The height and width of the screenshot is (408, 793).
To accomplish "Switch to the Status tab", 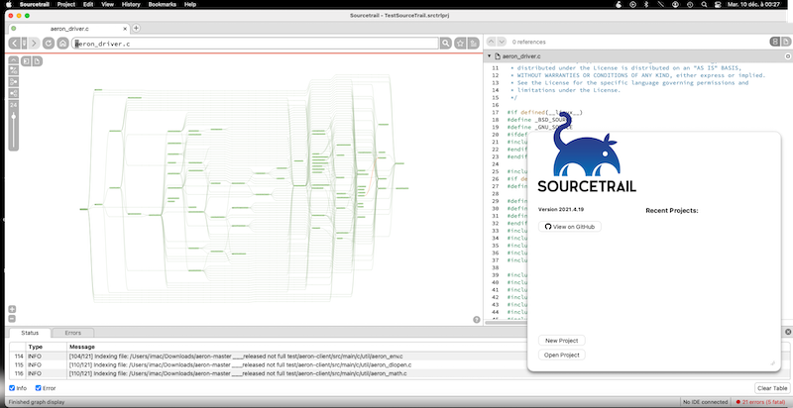I will click(30, 333).
